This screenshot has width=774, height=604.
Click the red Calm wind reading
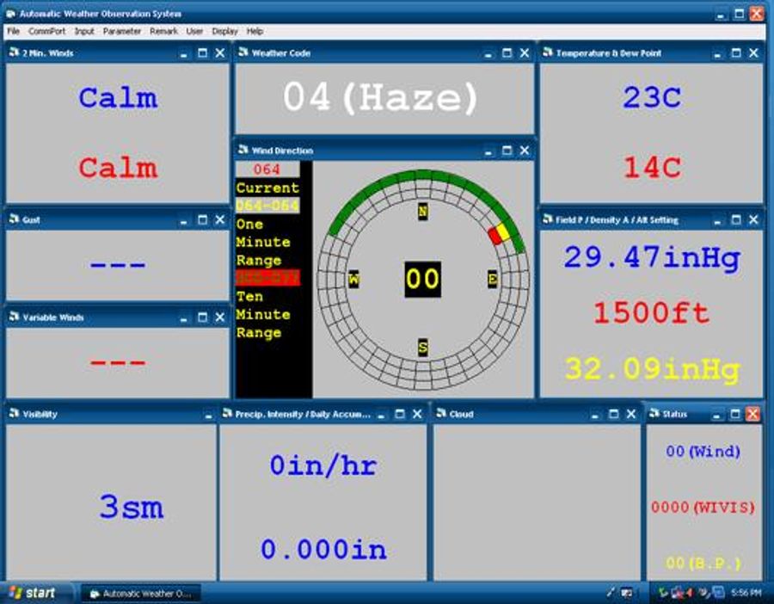pyautogui.click(x=118, y=168)
